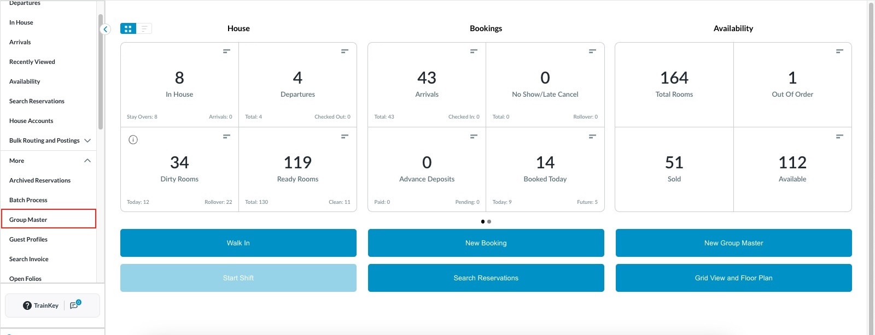Open Group Master in sidebar
This screenshot has width=875, height=335.
[28, 220]
